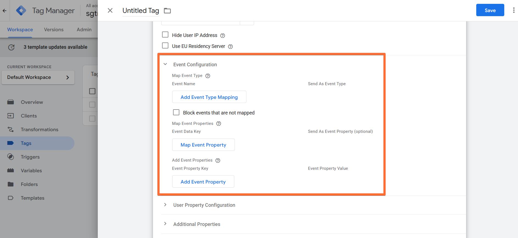Image resolution: width=518 pixels, height=238 pixels.
Task: Click the Tag Manager logo icon
Action: 21,11
